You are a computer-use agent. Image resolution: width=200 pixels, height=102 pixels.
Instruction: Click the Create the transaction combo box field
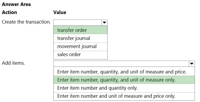click(x=80, y=23)
